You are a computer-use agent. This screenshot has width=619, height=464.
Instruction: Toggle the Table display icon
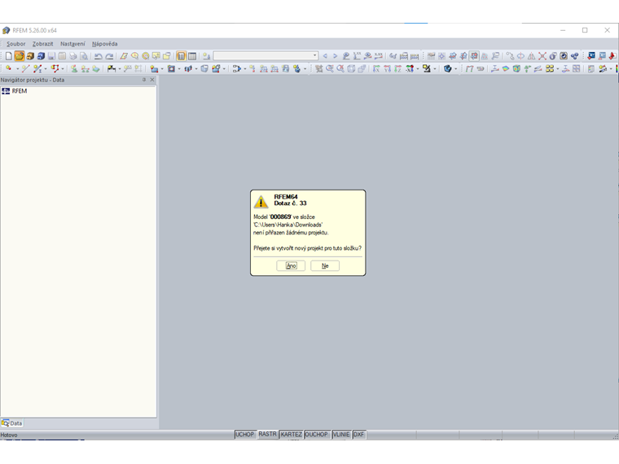point(192,56)
